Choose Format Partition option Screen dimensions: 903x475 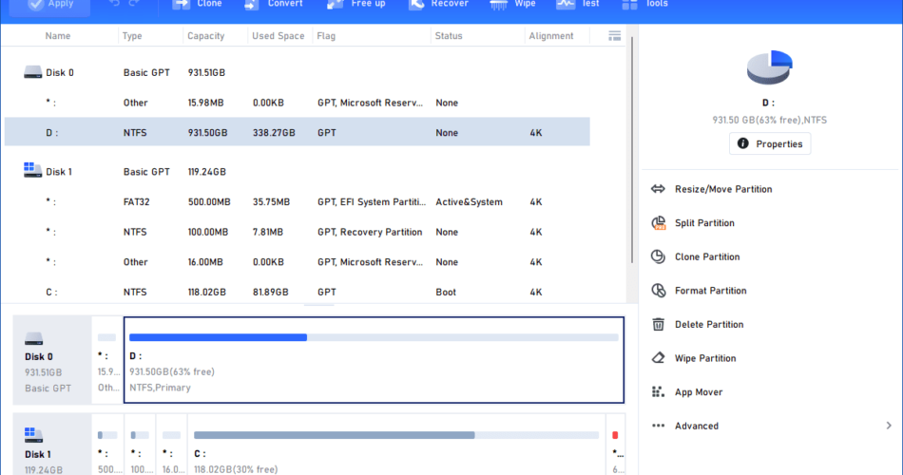coord(711,291)
